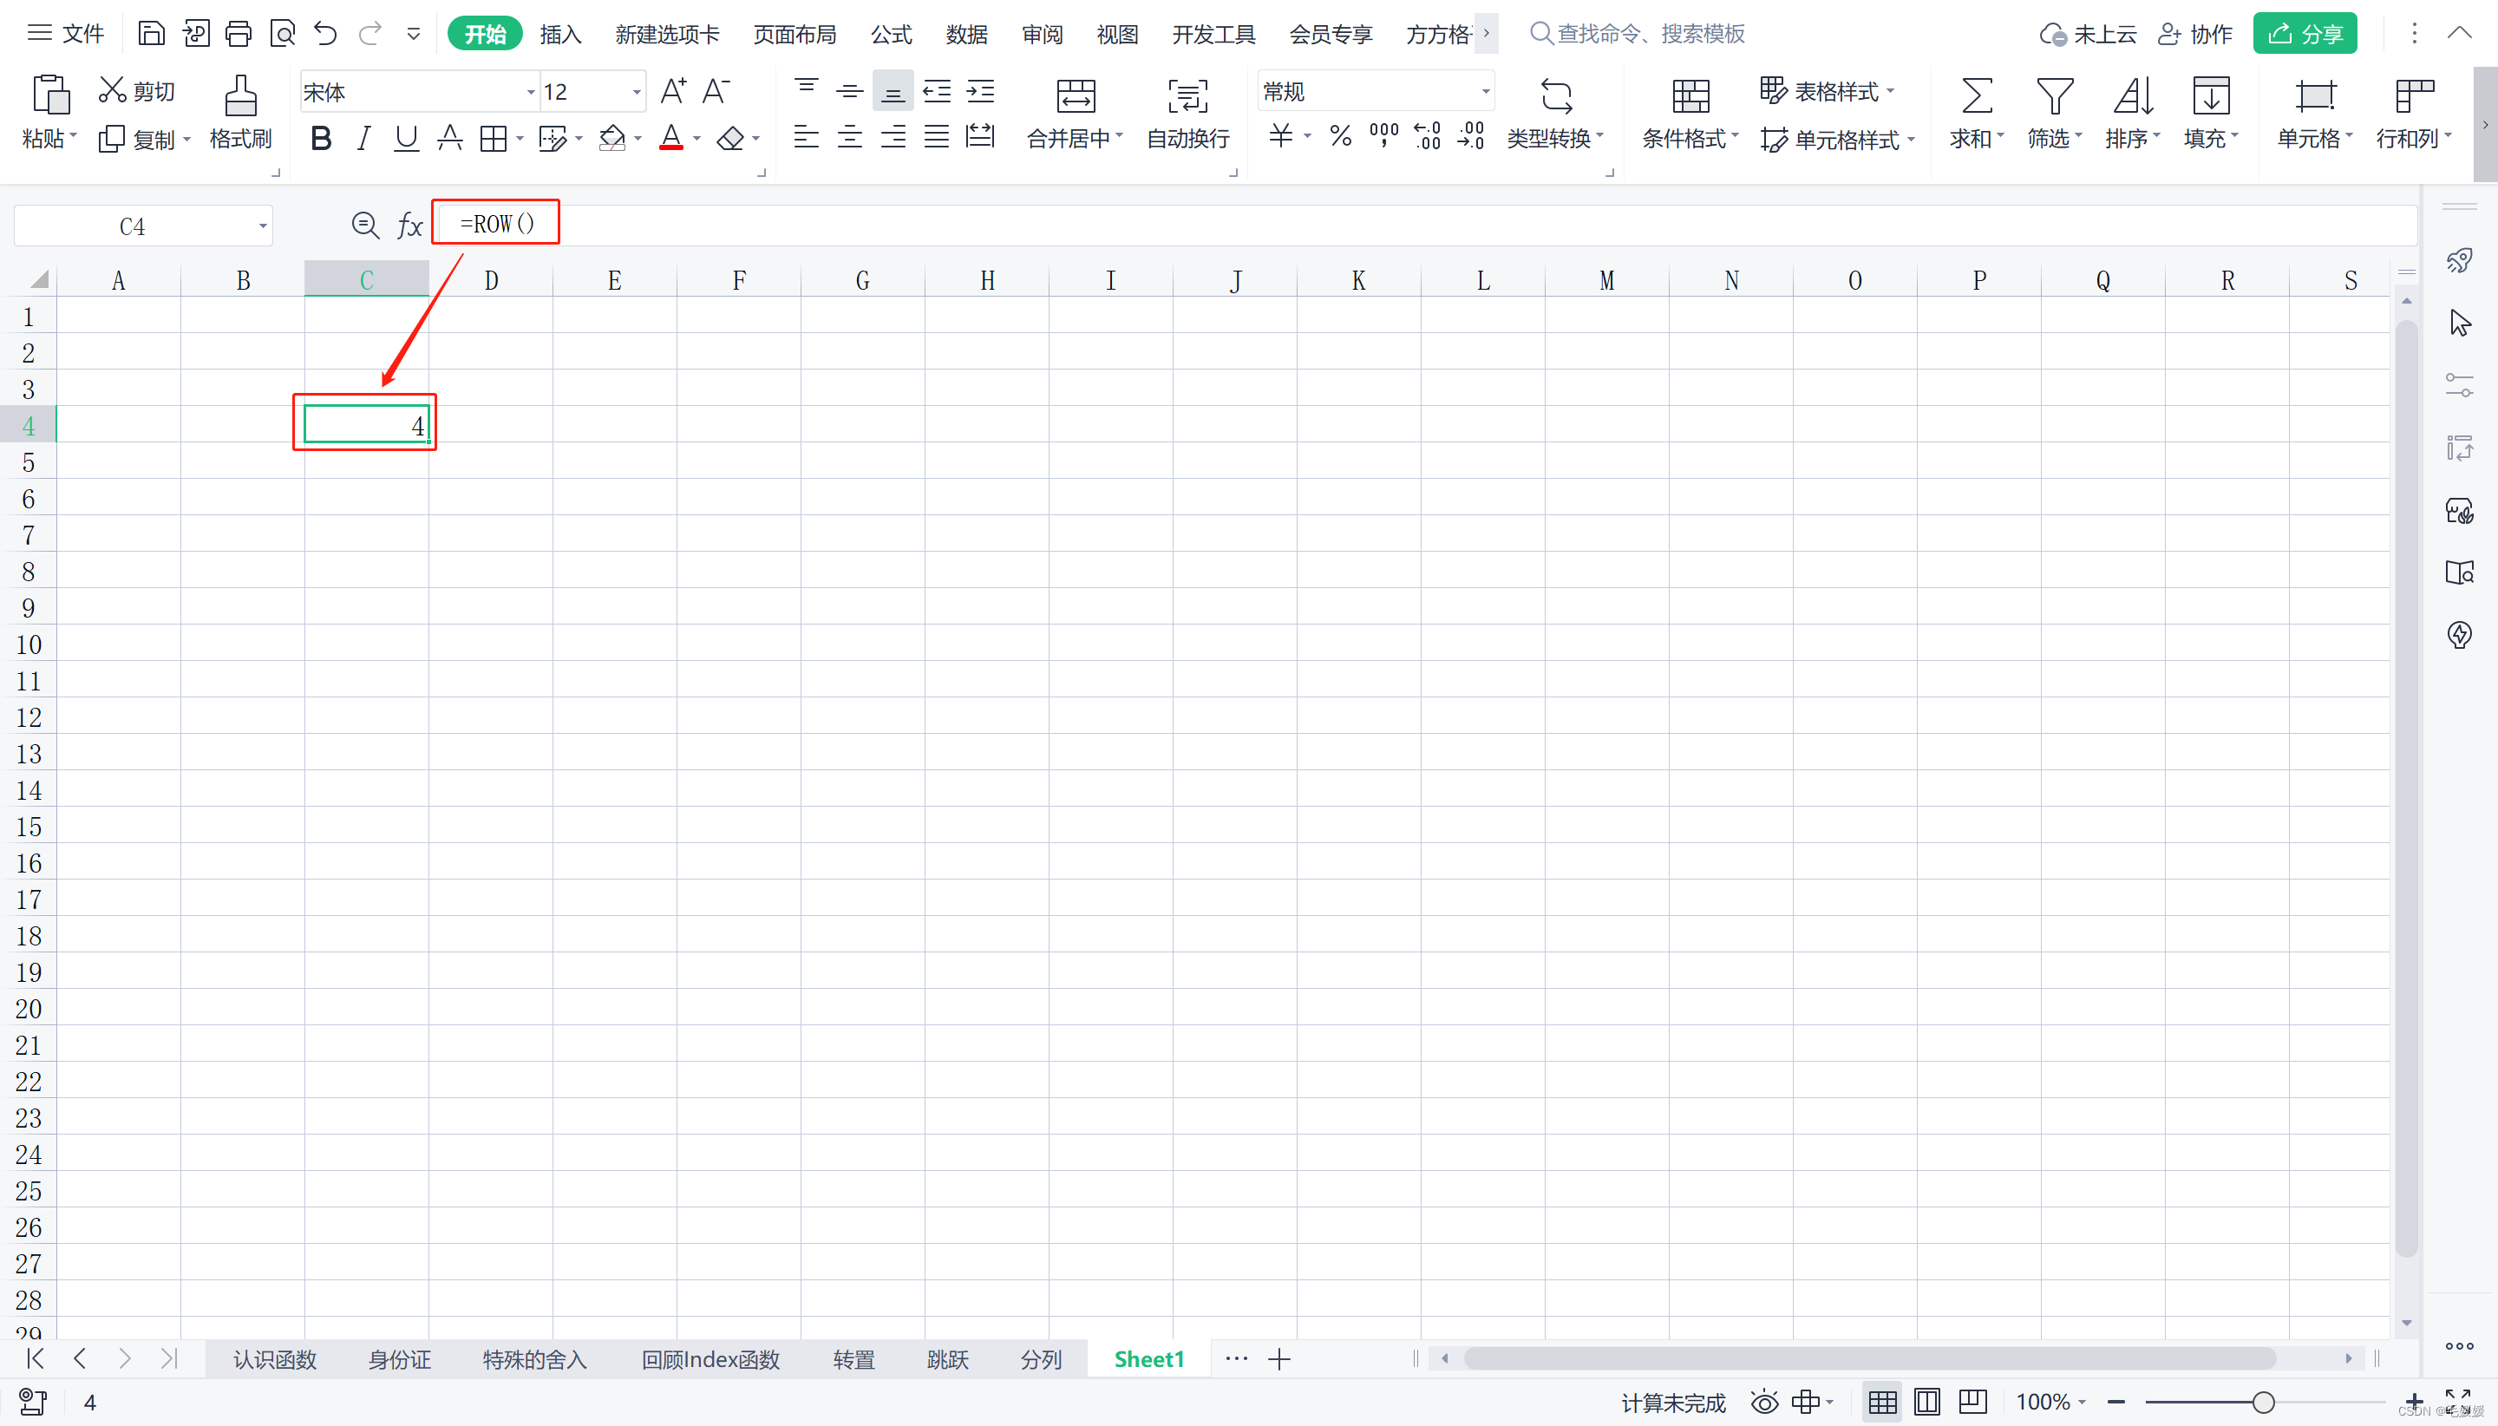The width and height of the screenshot is (2498, 1426).
Task: Toggle Underline formatting
Action: [x=405, y=139]
